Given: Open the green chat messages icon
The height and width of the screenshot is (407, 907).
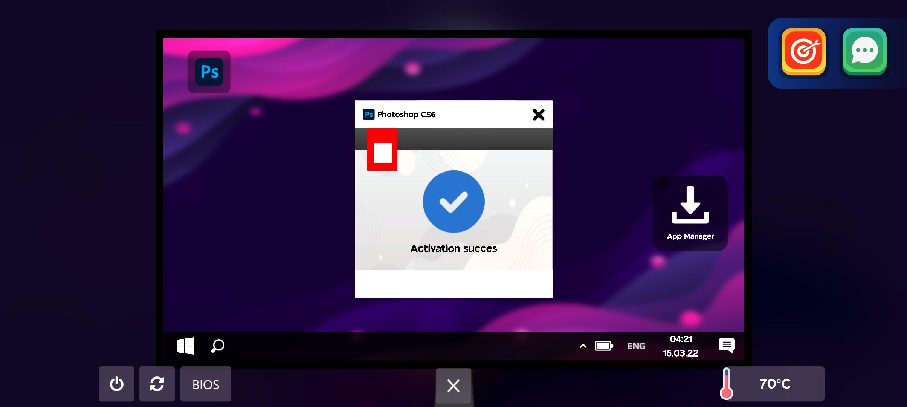Looking at the screenshot, I should [x=864, y=52].
